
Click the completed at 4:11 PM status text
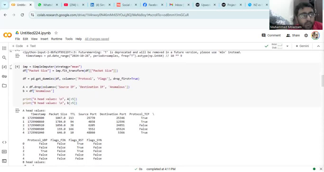click(x=161, y=169)
